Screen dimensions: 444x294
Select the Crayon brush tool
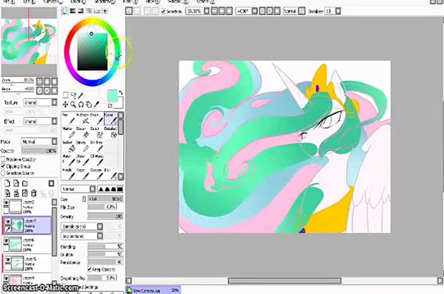click(97, 174)
